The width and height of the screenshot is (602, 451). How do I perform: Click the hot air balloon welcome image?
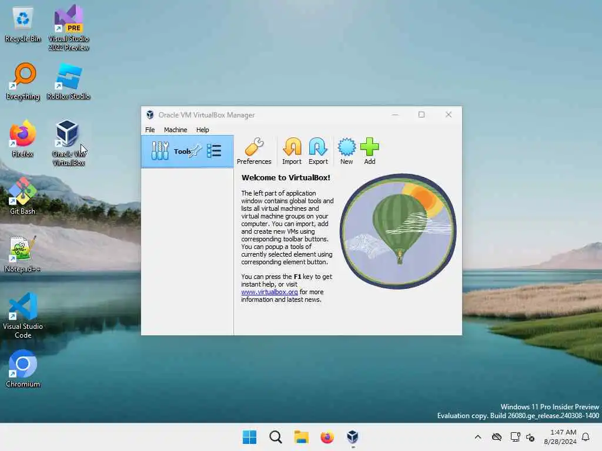coord(398,231)
